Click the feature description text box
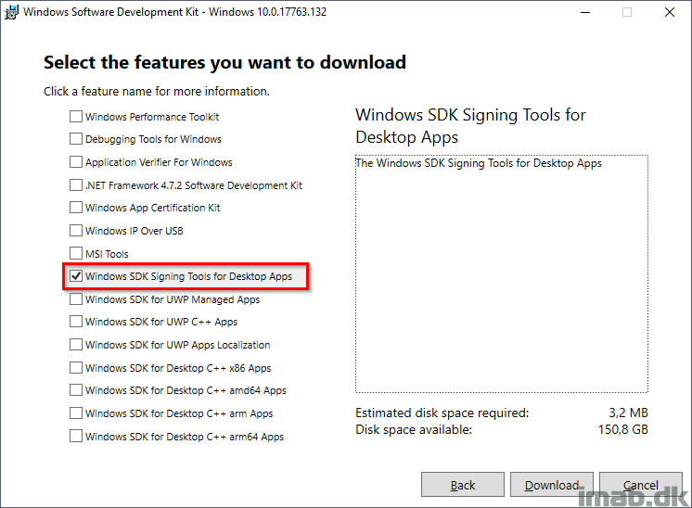Image resolution: width=692 pixels, height=508 pixels. (502, 273)
